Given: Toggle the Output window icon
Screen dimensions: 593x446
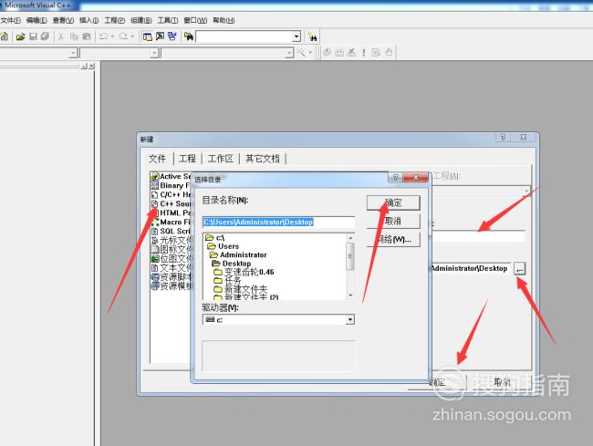Looking at the screenshot, I should click(x=160, y=36).
